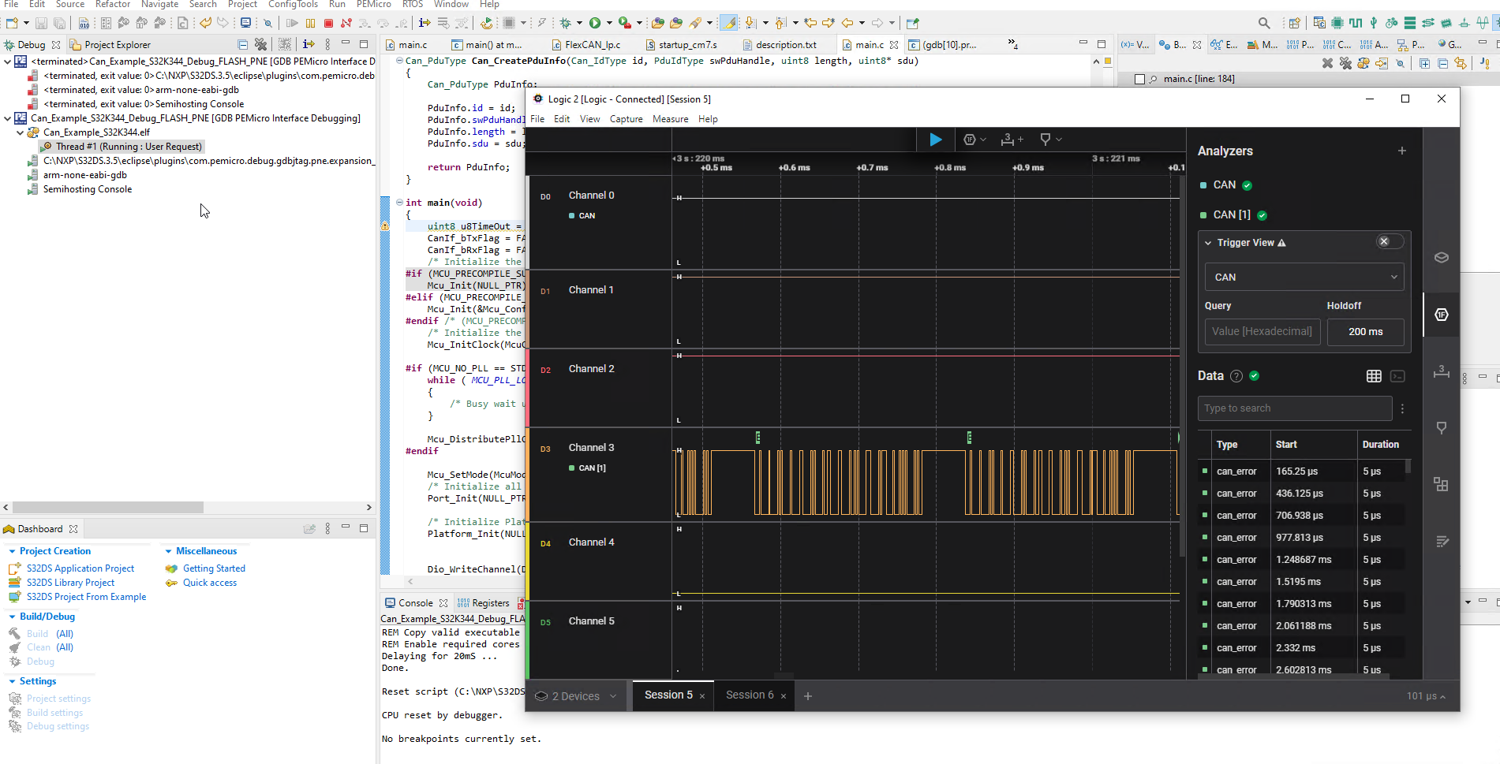Collapse the Build/Debug section in Dashboard
Image resolution: width=1500 pixels, height=764 pixels.
tap(12, 616)
